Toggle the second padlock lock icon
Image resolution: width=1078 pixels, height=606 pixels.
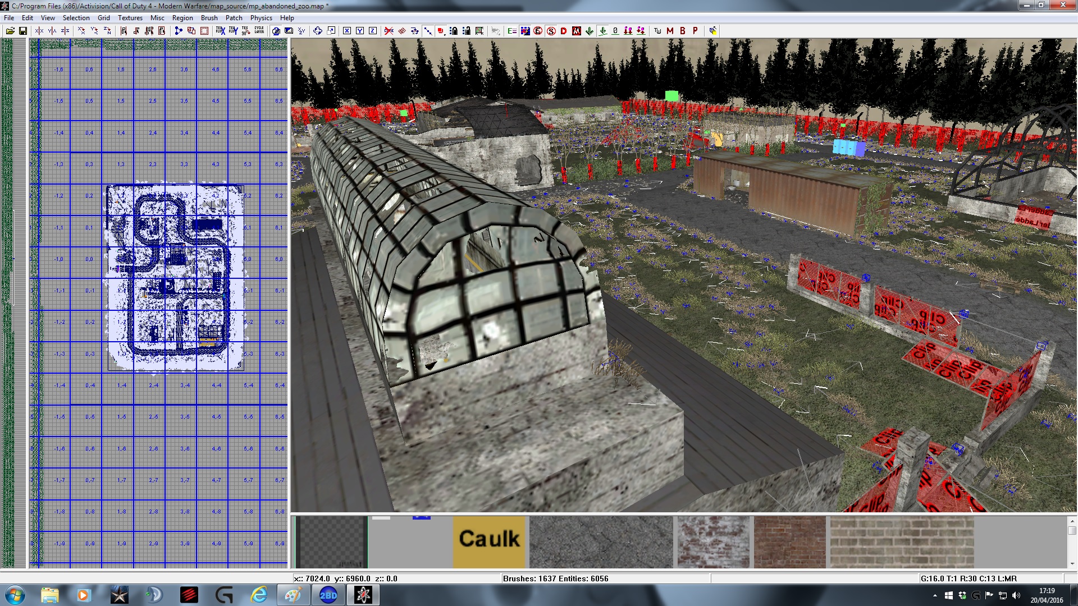pos(467,31)
